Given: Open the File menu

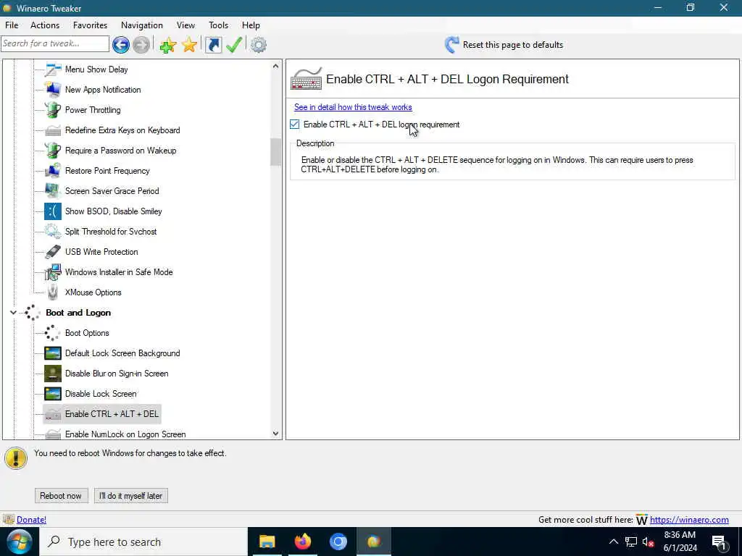Looking at the screenshot, I should click(12, 25).
